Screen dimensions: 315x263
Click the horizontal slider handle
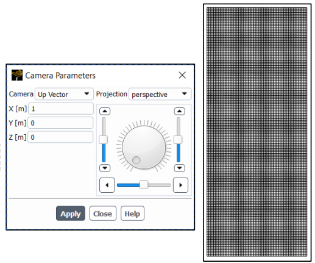click(x=144, y=185)
